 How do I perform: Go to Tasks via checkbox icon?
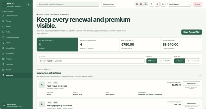3,32
